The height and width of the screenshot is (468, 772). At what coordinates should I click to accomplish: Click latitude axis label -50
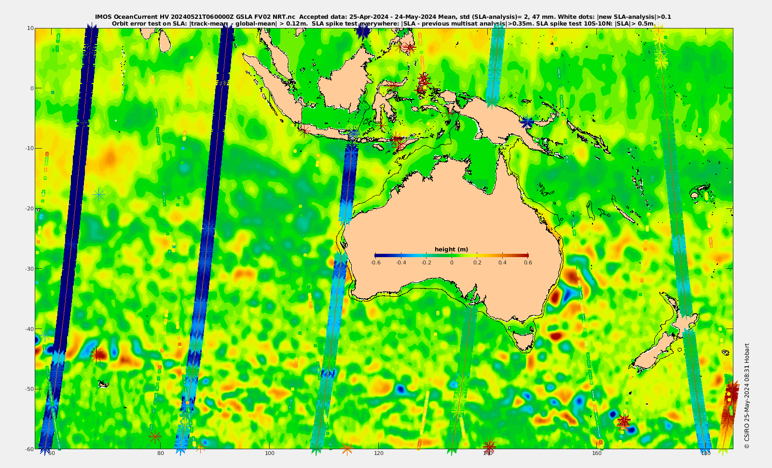coord(29,389)
